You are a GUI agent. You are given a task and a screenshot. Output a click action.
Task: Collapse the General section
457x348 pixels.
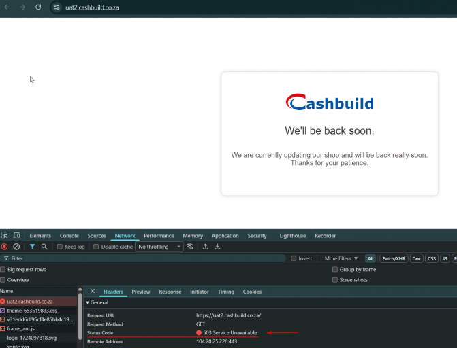(97, 302)
